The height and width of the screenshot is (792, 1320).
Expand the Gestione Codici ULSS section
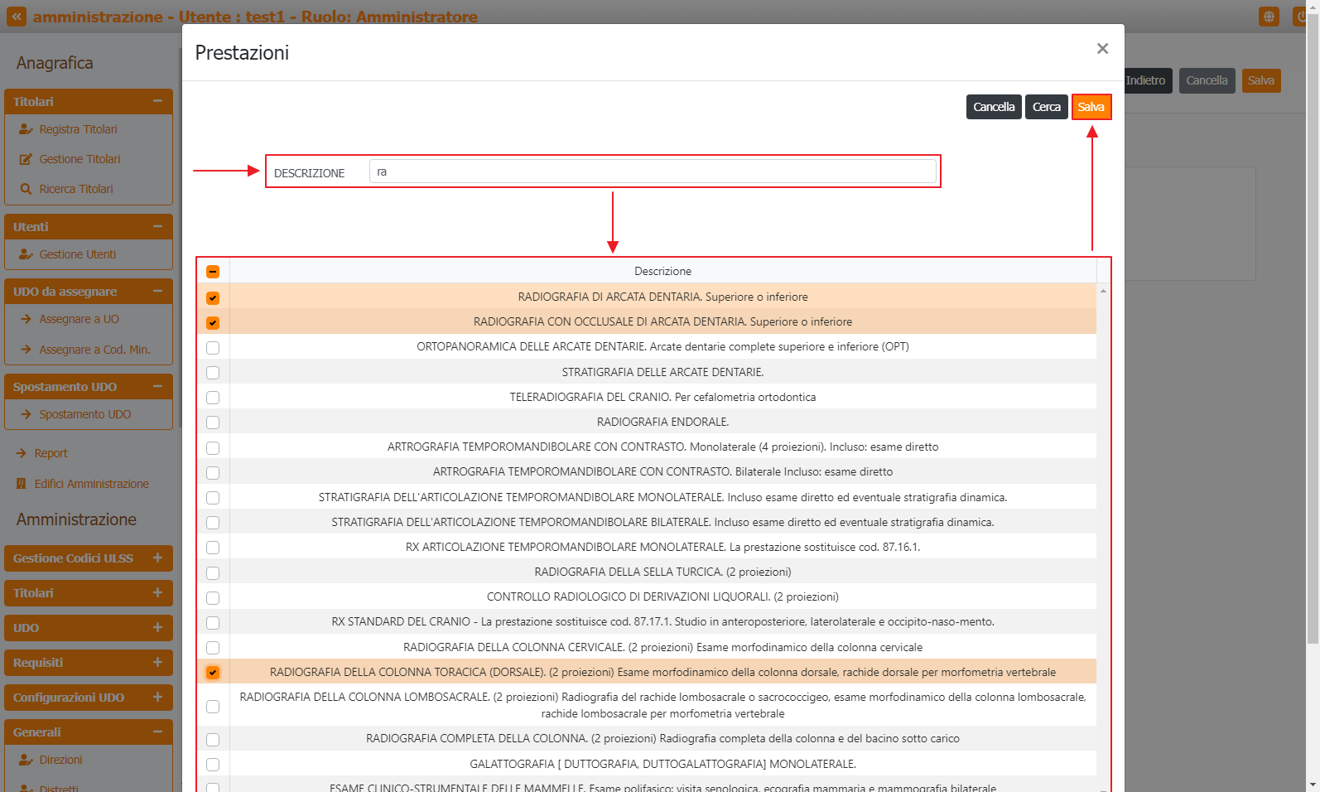click(x=157, y=558)
